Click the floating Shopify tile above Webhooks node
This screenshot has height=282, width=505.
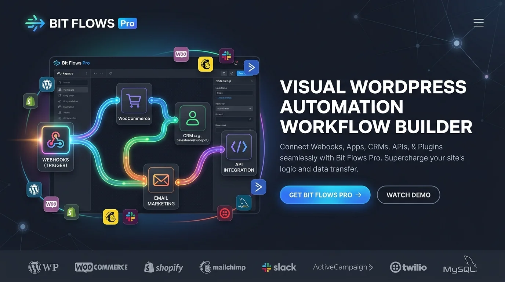point(30,101)
